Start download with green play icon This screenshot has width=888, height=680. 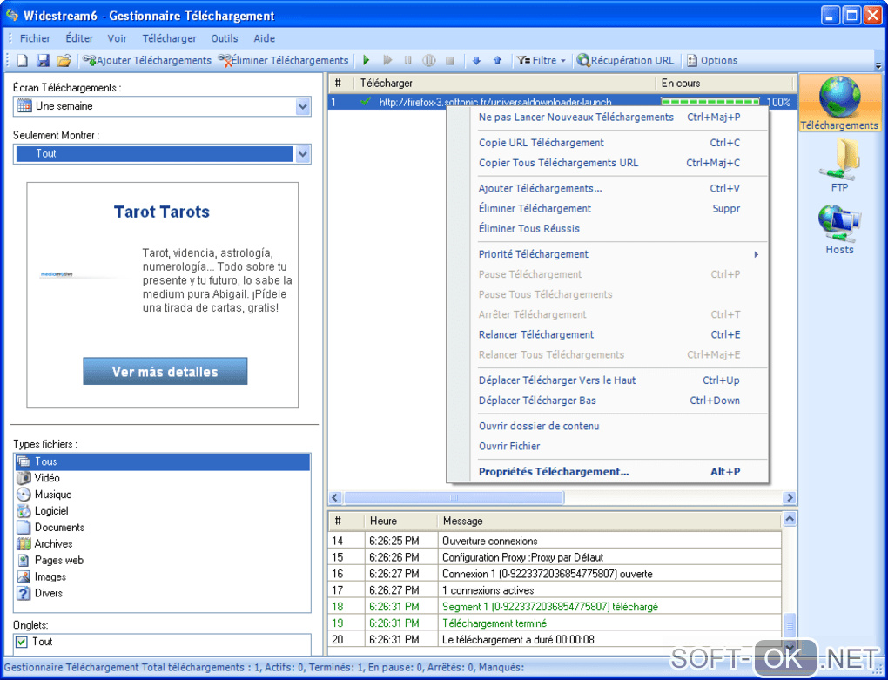pos(367,61)
